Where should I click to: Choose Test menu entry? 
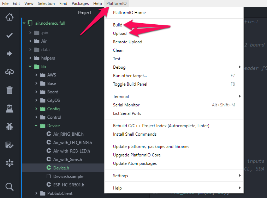point(174,59)
